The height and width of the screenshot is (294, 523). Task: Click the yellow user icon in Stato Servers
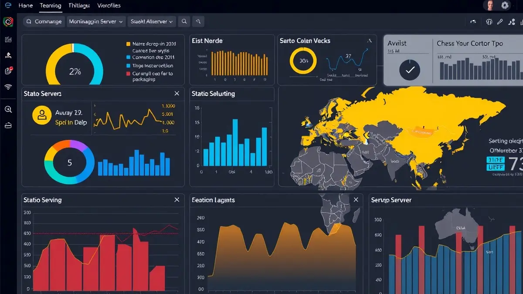pyautogui.click(x=42, y=115)
